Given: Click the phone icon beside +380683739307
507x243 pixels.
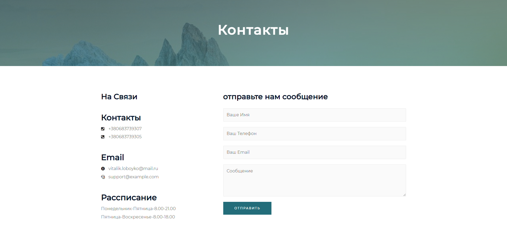Looking at the screenshot, I should click(103, 129).
